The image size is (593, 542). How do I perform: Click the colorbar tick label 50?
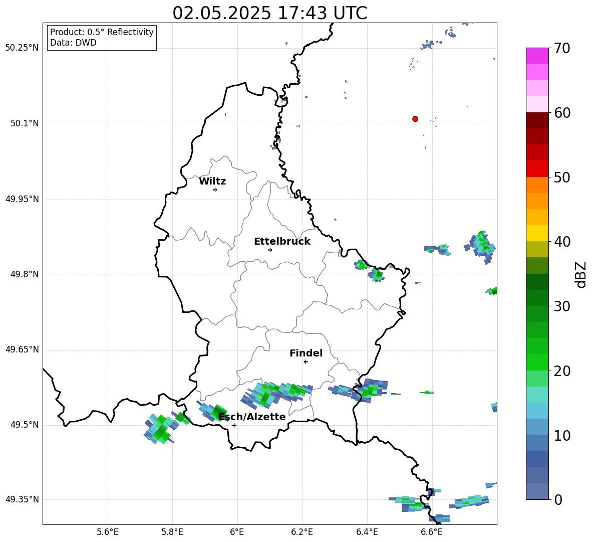coord(562,177)
